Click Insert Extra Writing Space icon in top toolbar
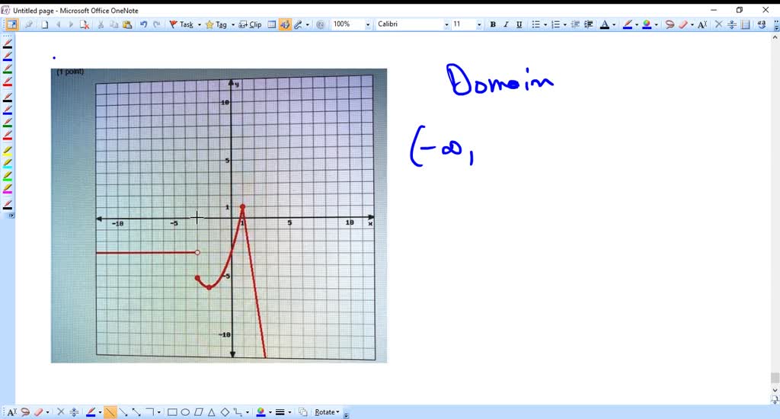The height and width of the screenshot is (419, 780). 732,24
